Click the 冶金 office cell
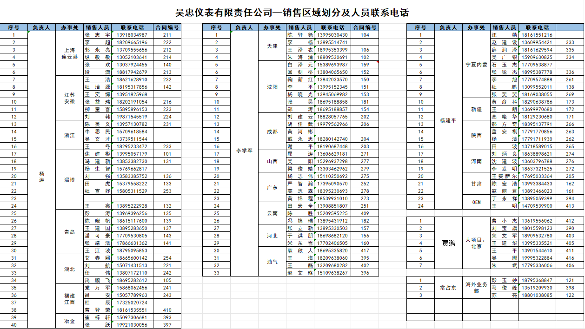Viewport: 585px width, 329px height. click(x=69, y=321)
